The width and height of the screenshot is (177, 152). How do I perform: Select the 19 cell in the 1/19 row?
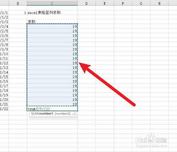click(52, 95)
